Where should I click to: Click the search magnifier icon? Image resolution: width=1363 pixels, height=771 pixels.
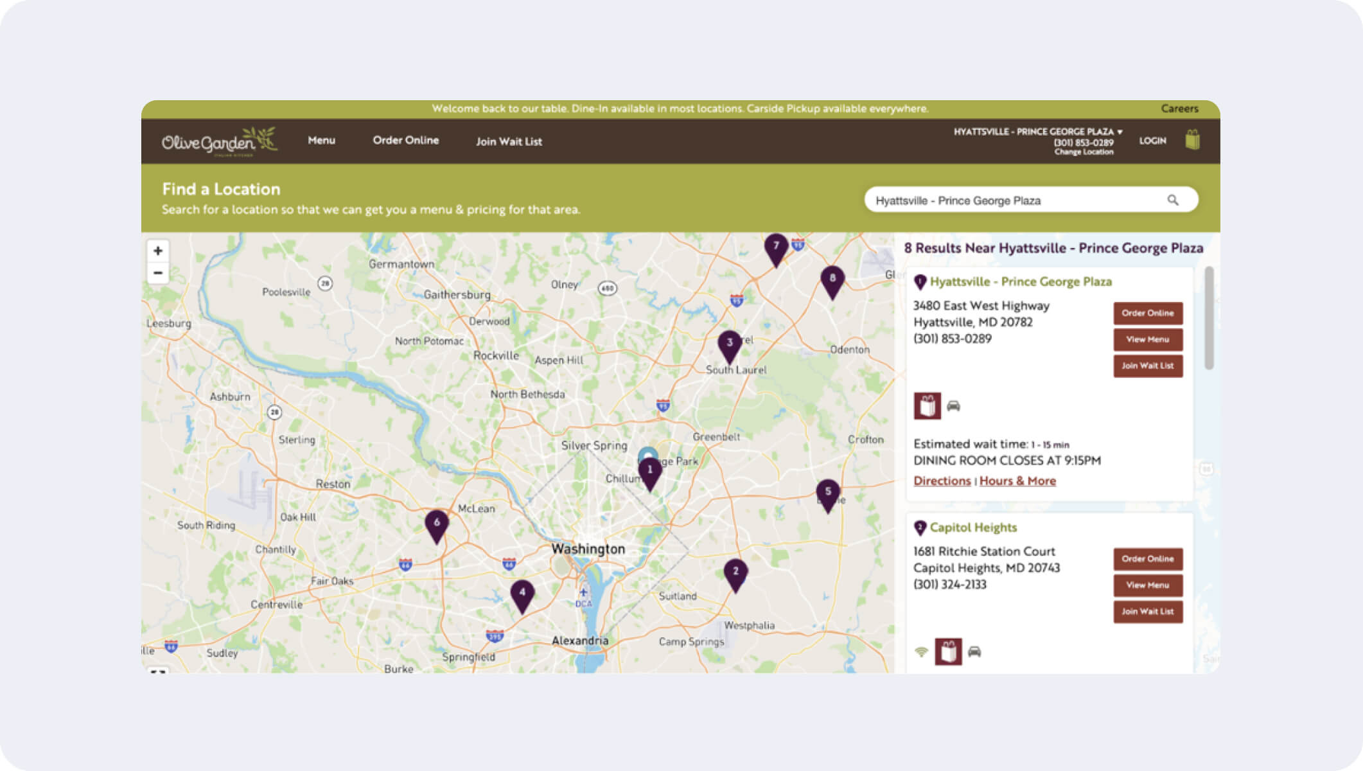click(x=1173, y=200)
